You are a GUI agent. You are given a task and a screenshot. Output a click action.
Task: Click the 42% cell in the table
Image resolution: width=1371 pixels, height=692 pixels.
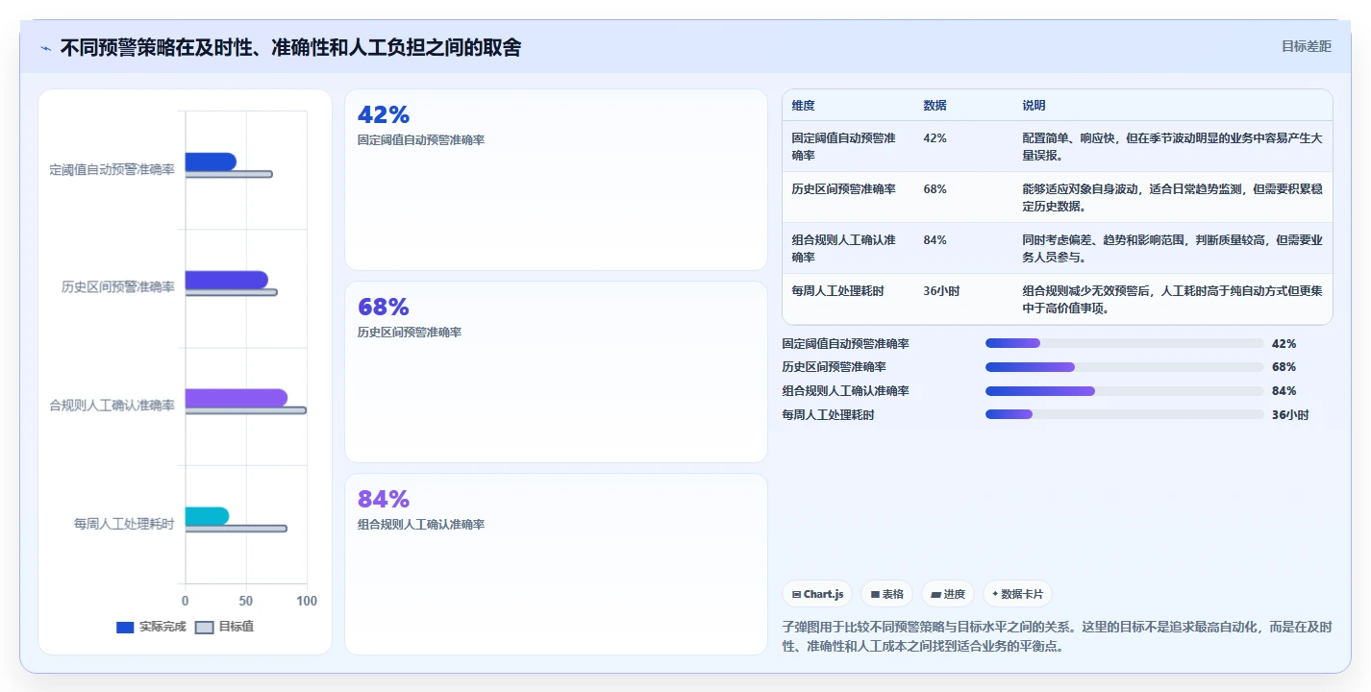tap(935, 138)
